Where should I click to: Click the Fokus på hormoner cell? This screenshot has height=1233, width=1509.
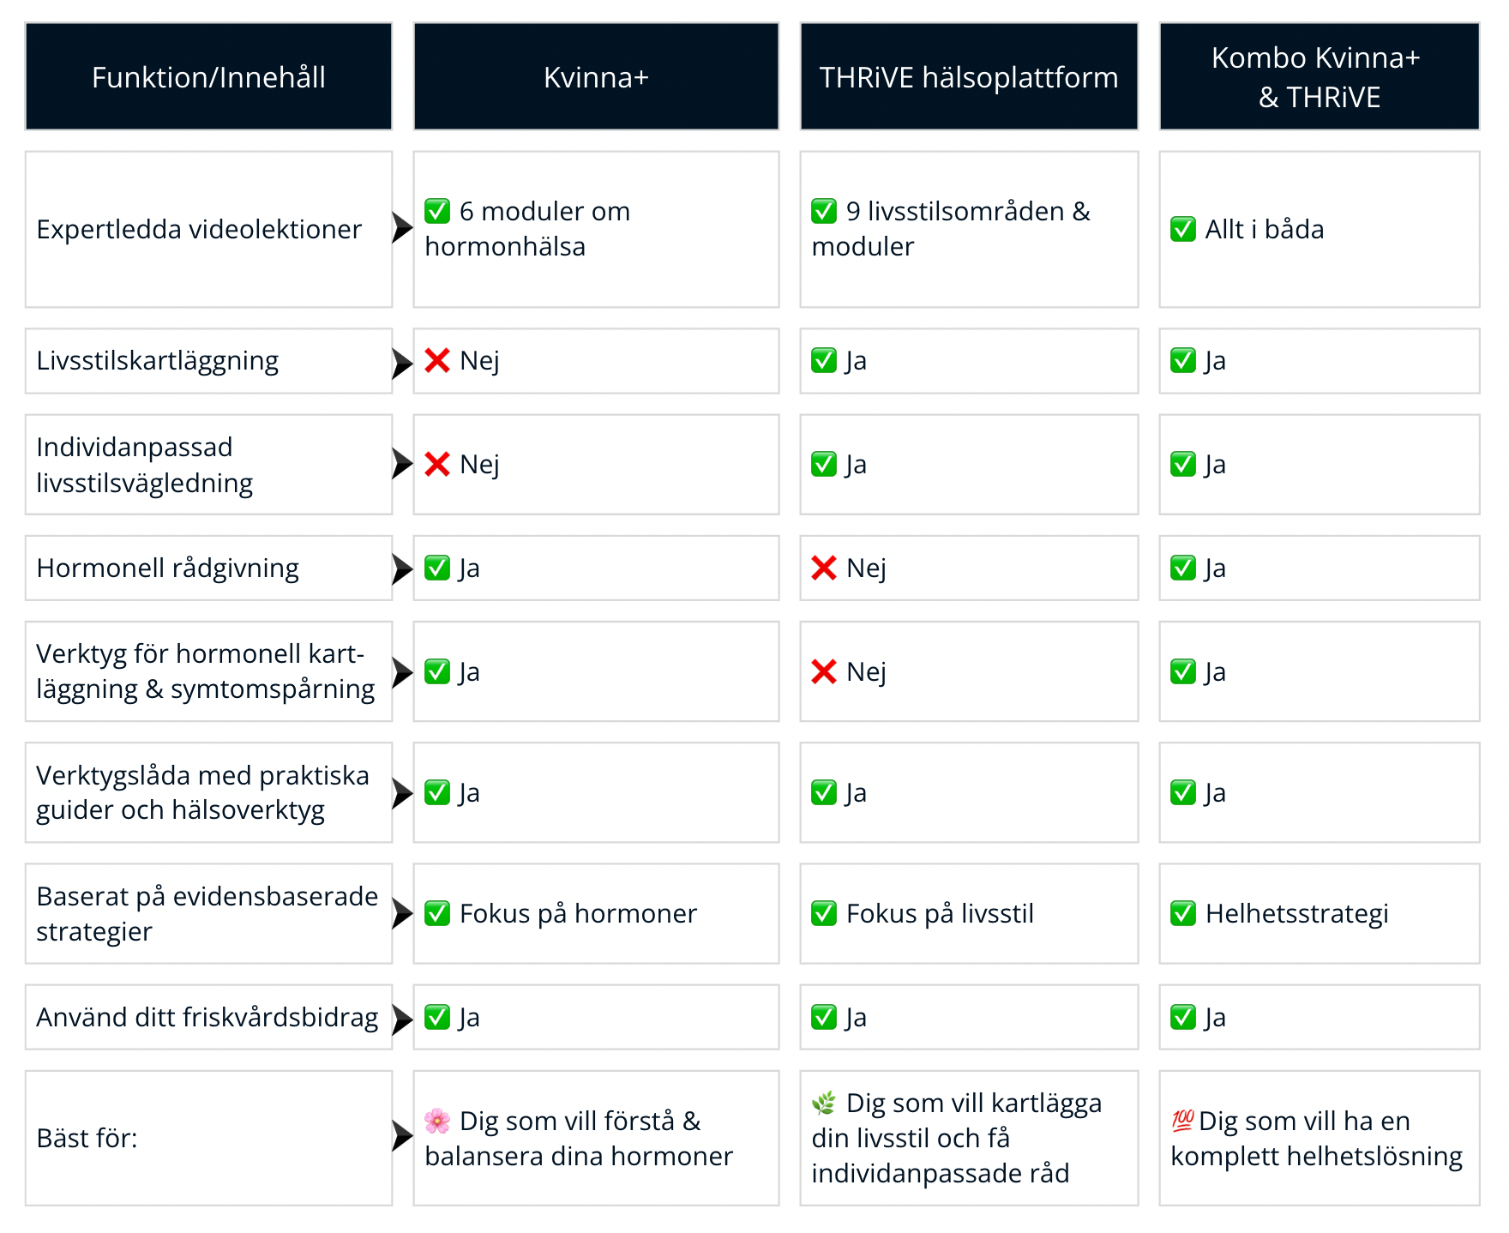point(578,914)
